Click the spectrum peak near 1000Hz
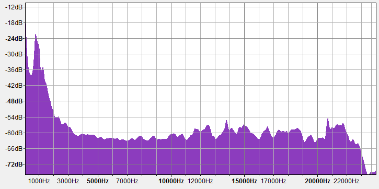 pyautogui.click(x=36, y=35)
